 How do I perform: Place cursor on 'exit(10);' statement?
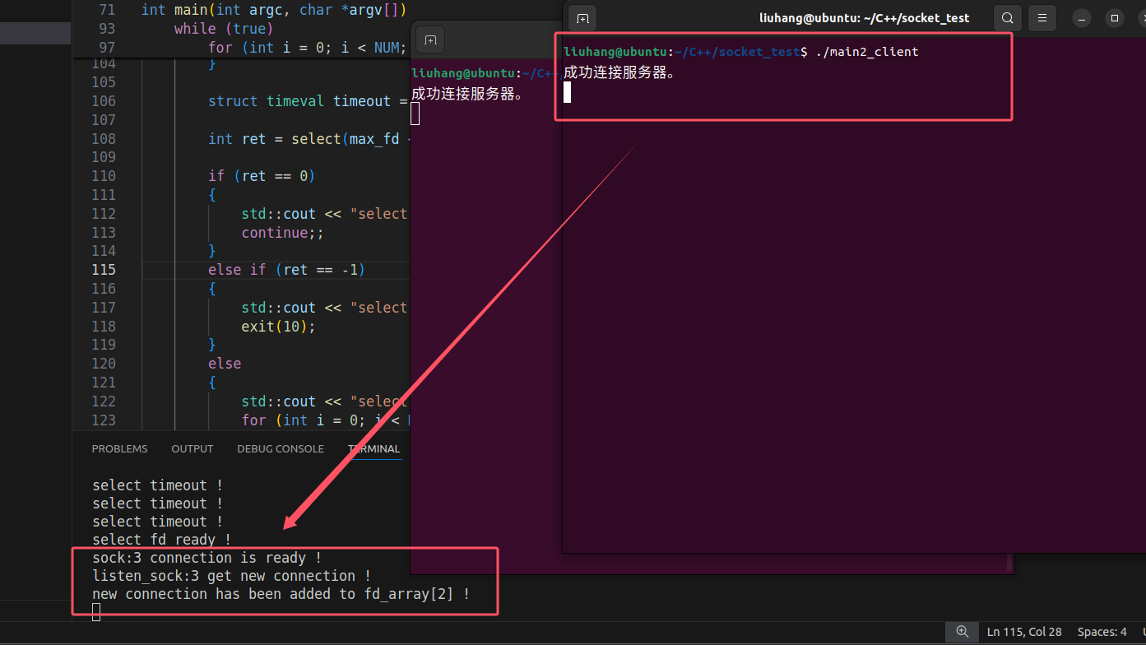click(x=278, y=327)
